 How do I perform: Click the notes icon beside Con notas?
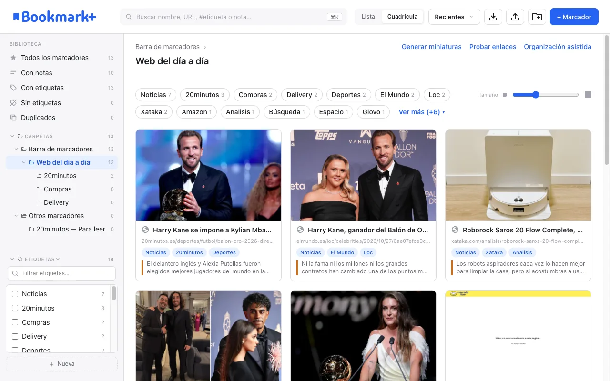pos(13,73)
